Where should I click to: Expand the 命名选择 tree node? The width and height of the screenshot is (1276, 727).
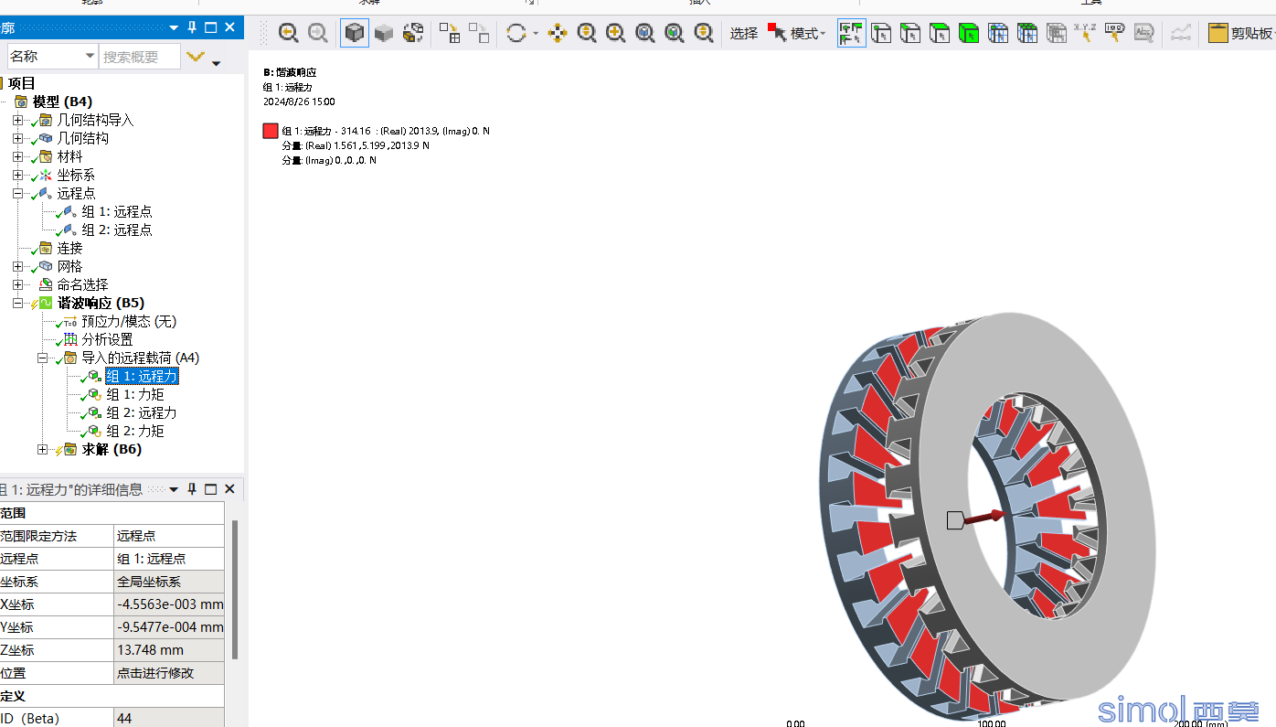(x=17, y=284)
